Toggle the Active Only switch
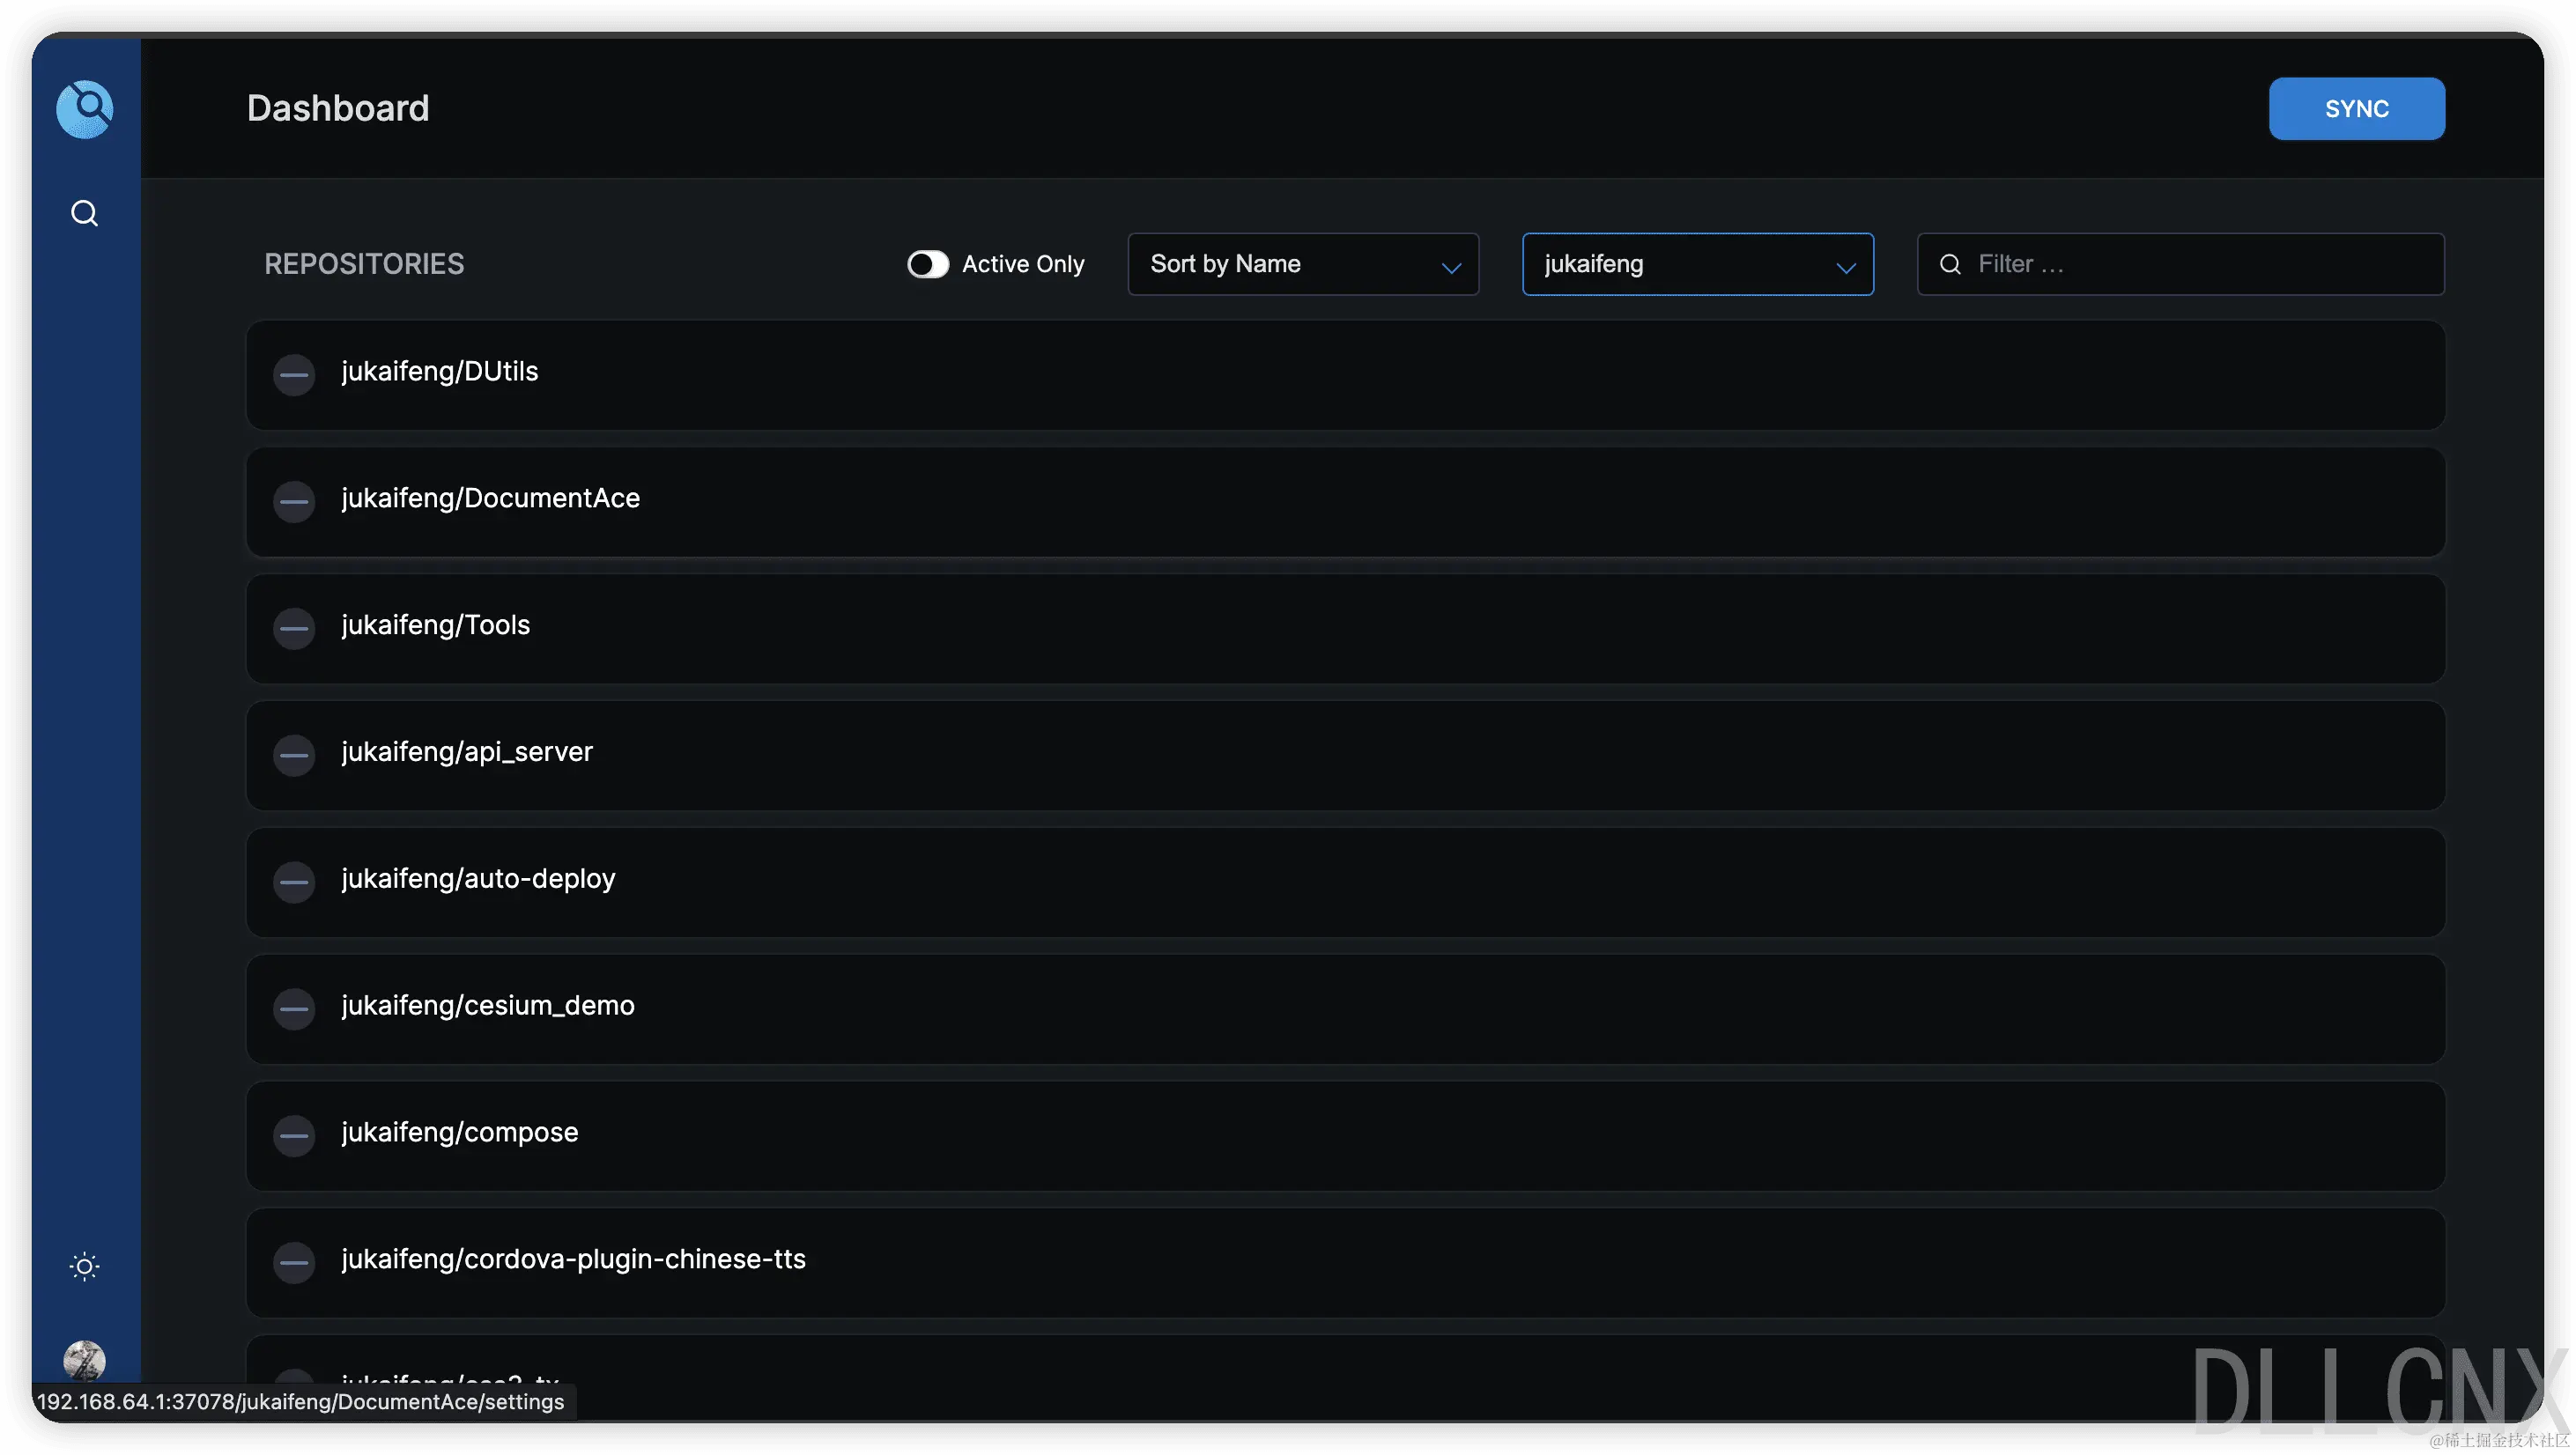 coord(927,264)
